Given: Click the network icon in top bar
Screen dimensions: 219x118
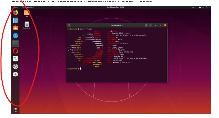Looking at the screenshot, I should (200, 7).
